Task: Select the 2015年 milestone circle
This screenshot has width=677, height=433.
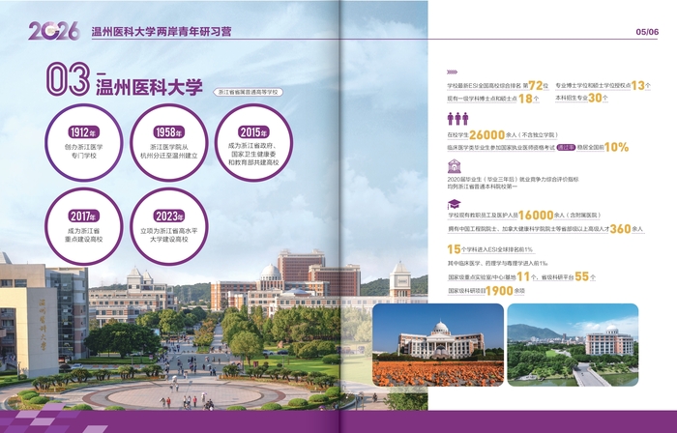Action: point(253,143)
